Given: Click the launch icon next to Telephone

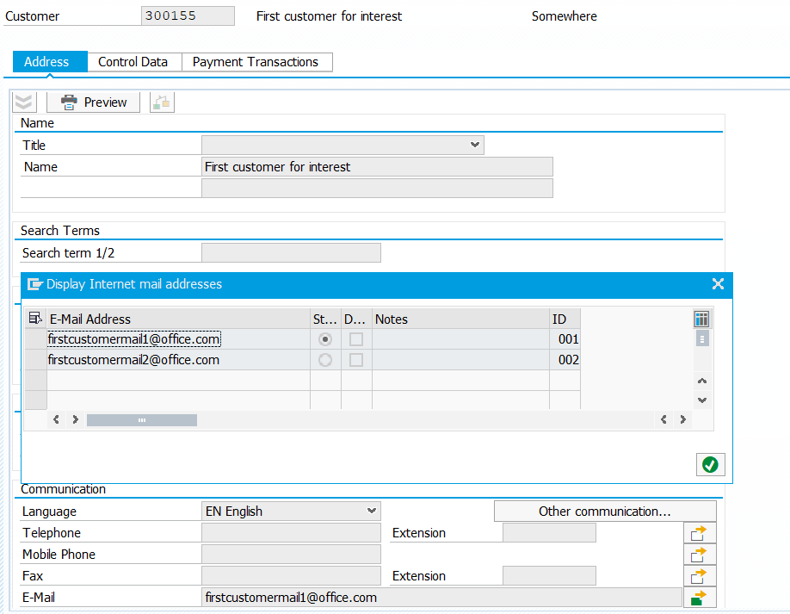Looking at the screenshot, I should coord(699,532).
